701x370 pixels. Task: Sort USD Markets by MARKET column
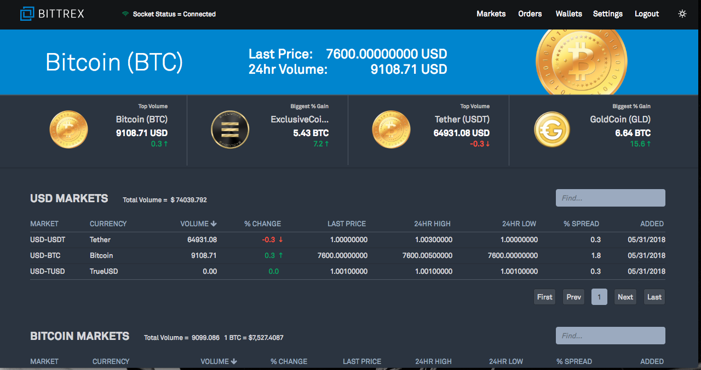[x=44, y=224]
